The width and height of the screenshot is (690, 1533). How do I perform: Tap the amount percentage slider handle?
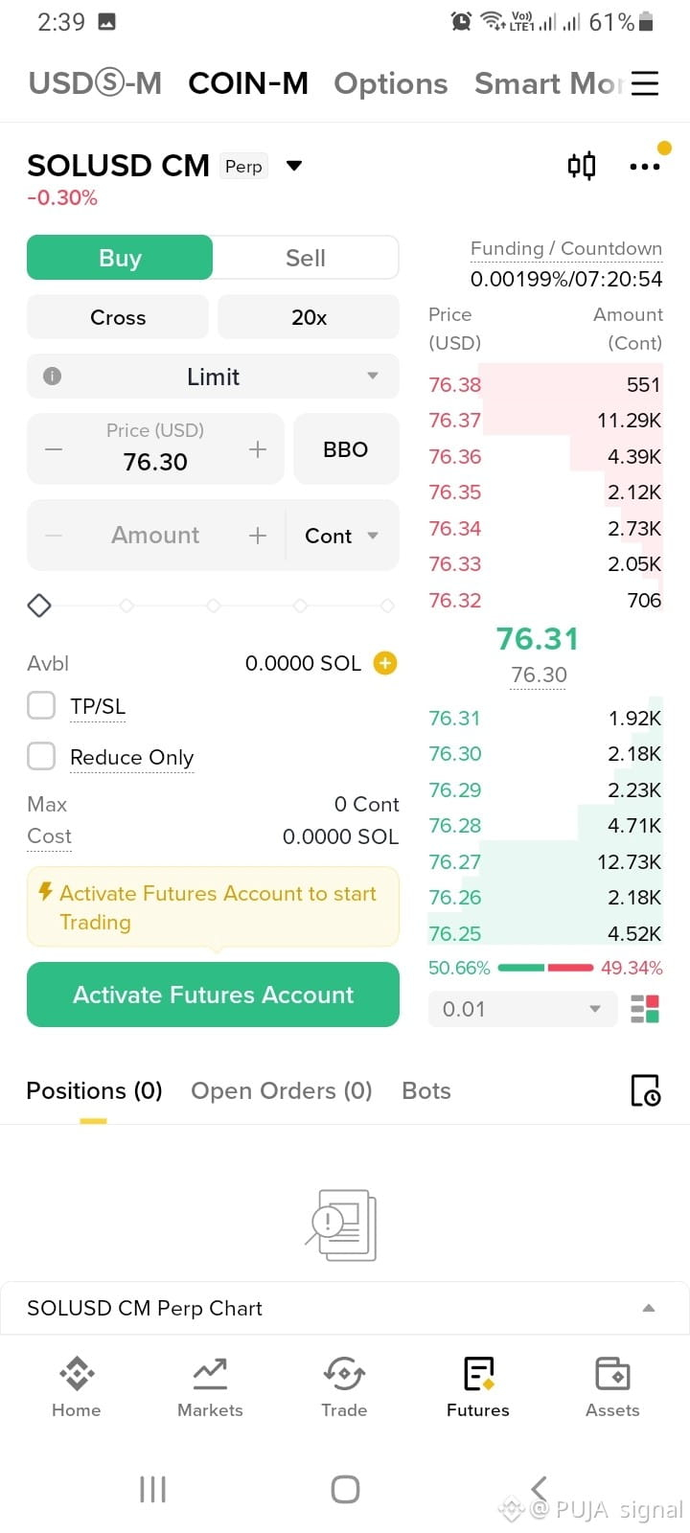click(x=39, y=606)
